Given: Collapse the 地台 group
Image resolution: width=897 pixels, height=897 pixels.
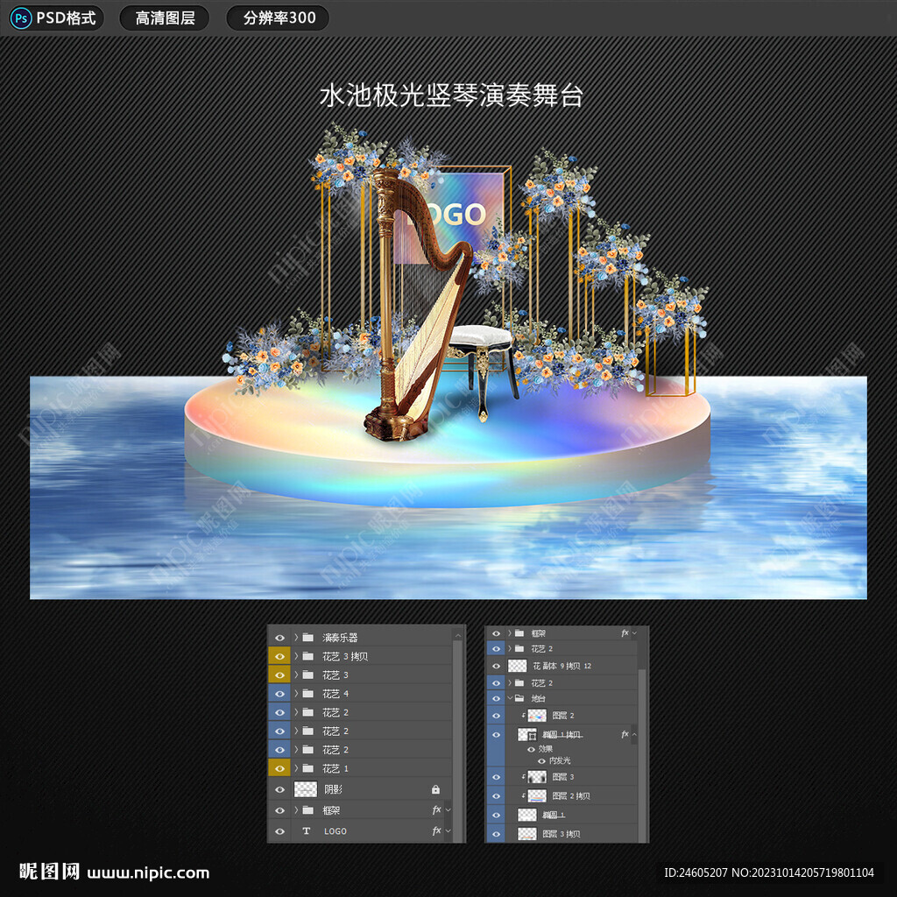Looking at the screenshot, I should (x=510, y=698).
